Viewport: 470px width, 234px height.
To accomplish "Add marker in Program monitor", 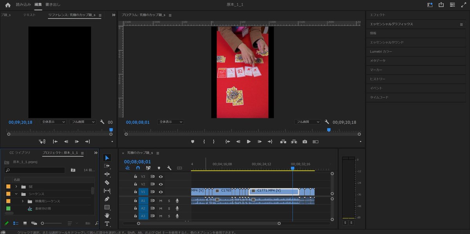I will [x=192, y=142].
